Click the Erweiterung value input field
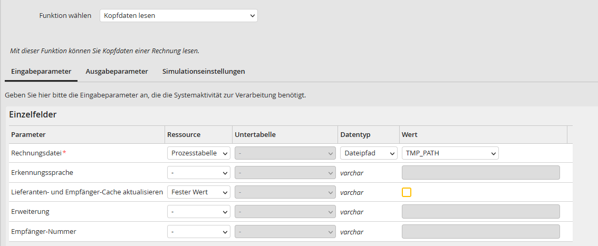Image resolution: width=598 pixels, height=246 pixels. coord(480,212)
